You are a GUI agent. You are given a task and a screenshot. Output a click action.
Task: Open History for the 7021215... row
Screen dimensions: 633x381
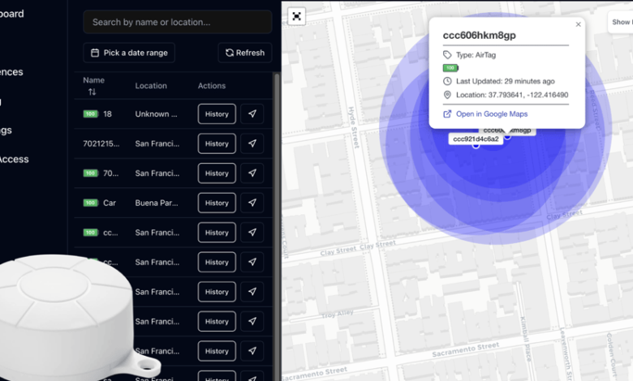point(217,143)
